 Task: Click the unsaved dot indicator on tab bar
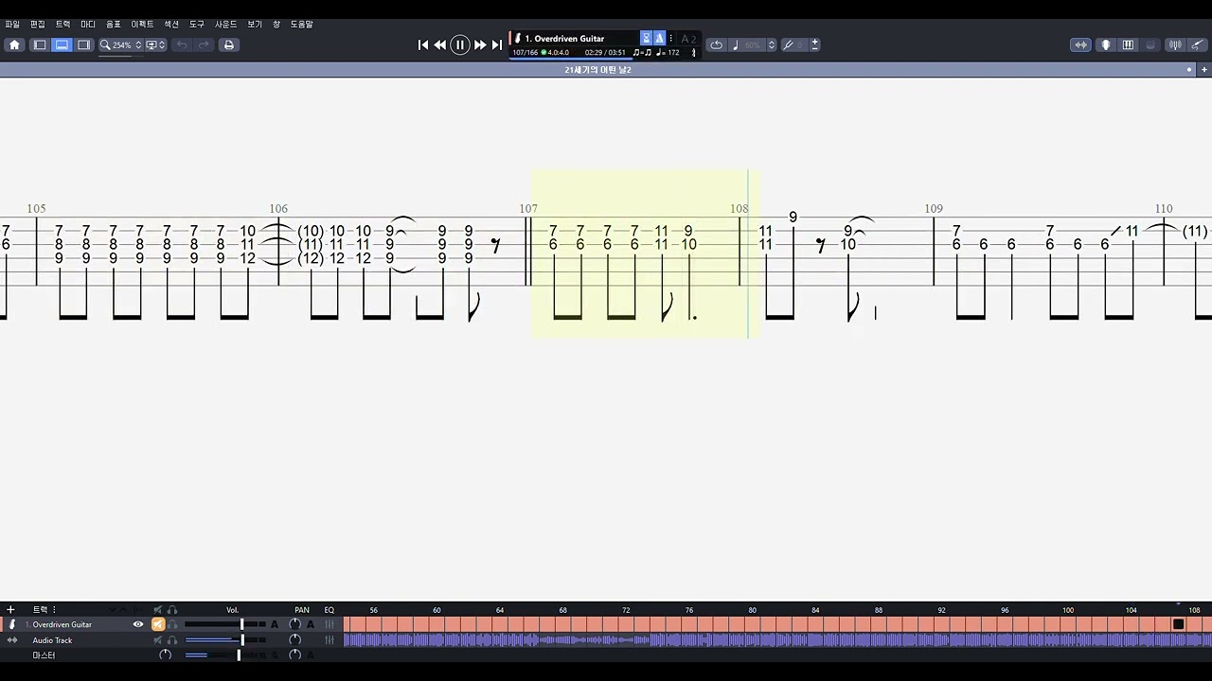coord(1189,70)
